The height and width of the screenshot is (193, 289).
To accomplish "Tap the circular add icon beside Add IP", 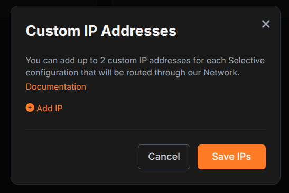I will (30, 108).
